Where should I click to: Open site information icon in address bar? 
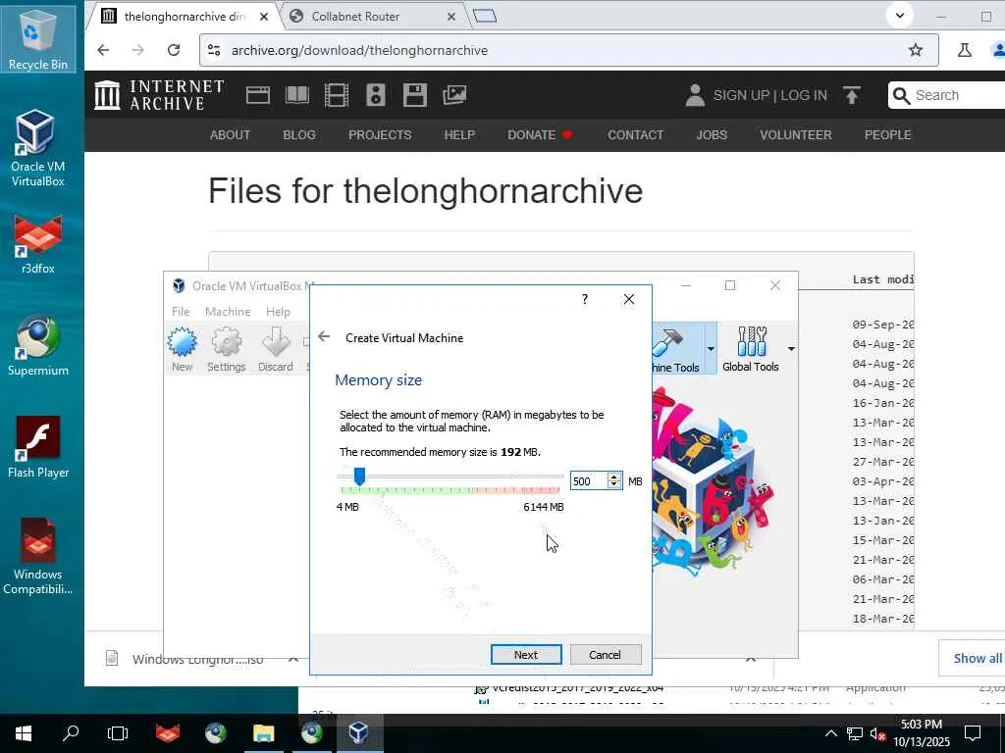pos(214,50)
